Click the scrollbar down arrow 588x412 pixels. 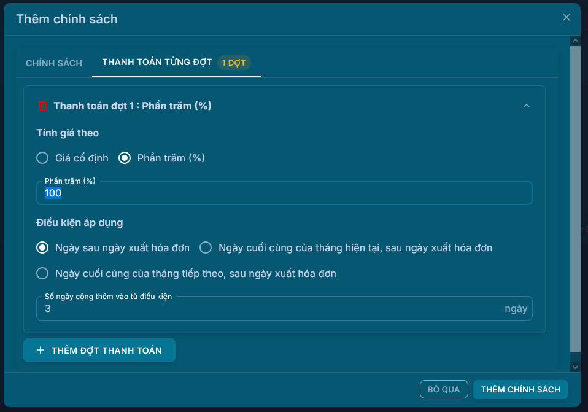[575, 367]
